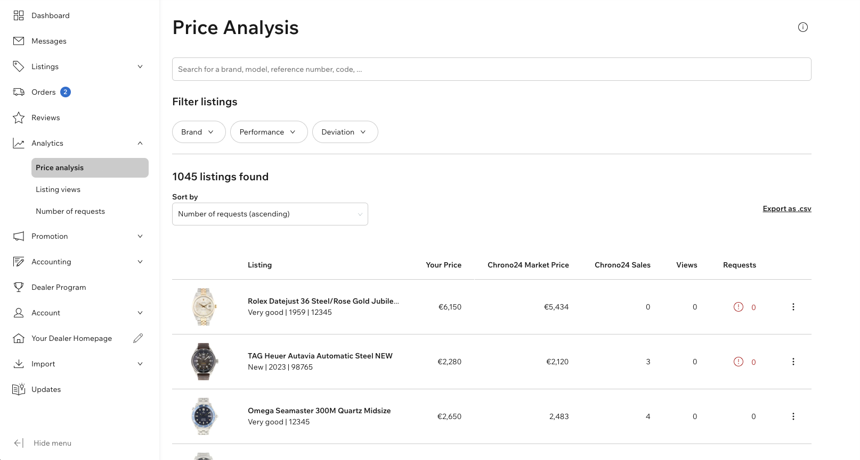Viewport: 860px width, 460px height.
Task: Open Omega Seamaster 300M Quartz listing title
Action: pos(319,411)
